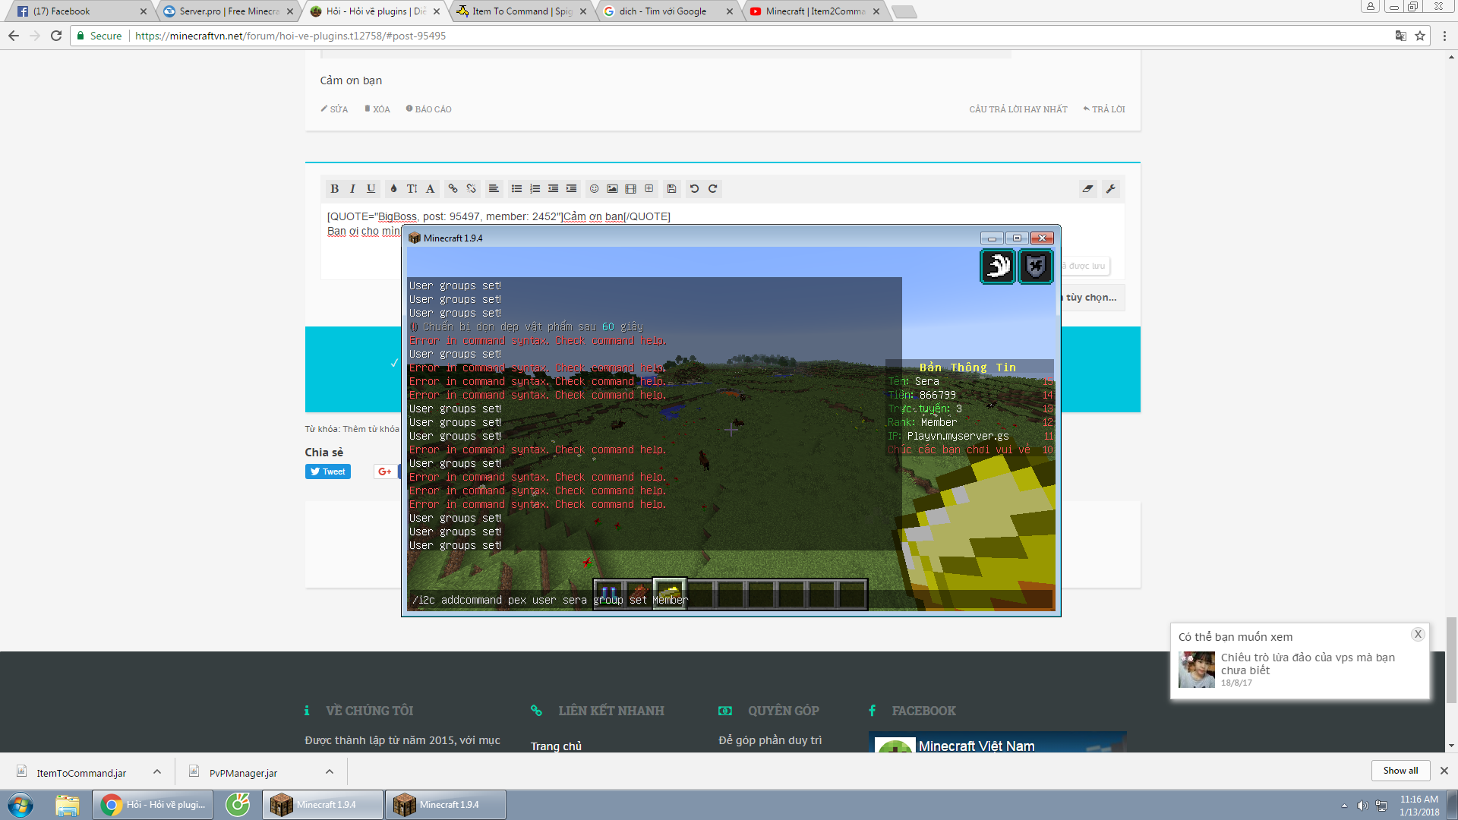Insert an image into the post
1458x820 pixels.
click(x=612, y=189)
